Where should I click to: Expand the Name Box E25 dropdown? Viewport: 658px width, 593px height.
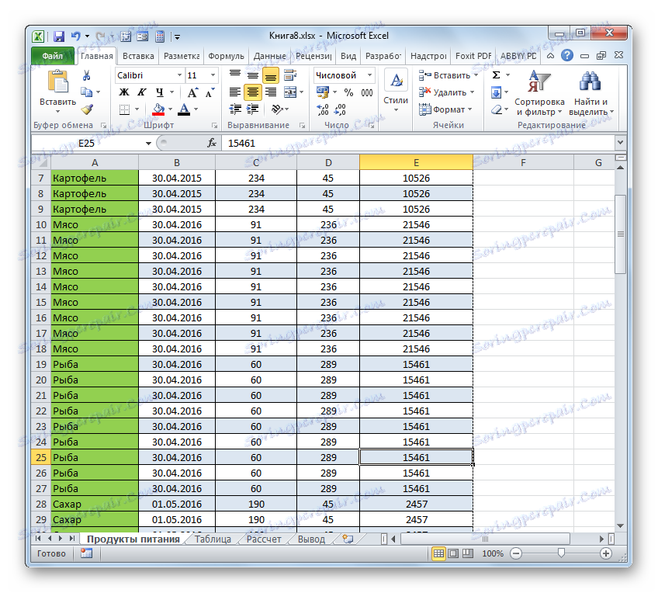[148, 144]
